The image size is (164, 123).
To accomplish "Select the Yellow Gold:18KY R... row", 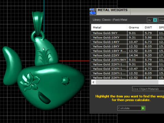I will coord(127,51).
